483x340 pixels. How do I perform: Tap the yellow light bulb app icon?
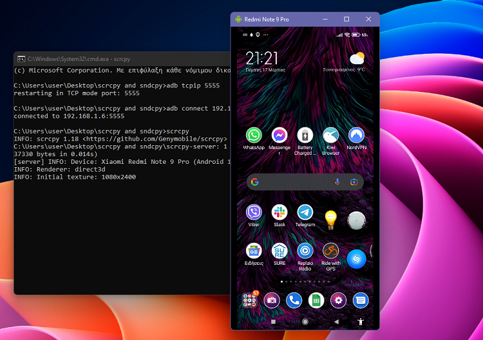tap(330, 220)
